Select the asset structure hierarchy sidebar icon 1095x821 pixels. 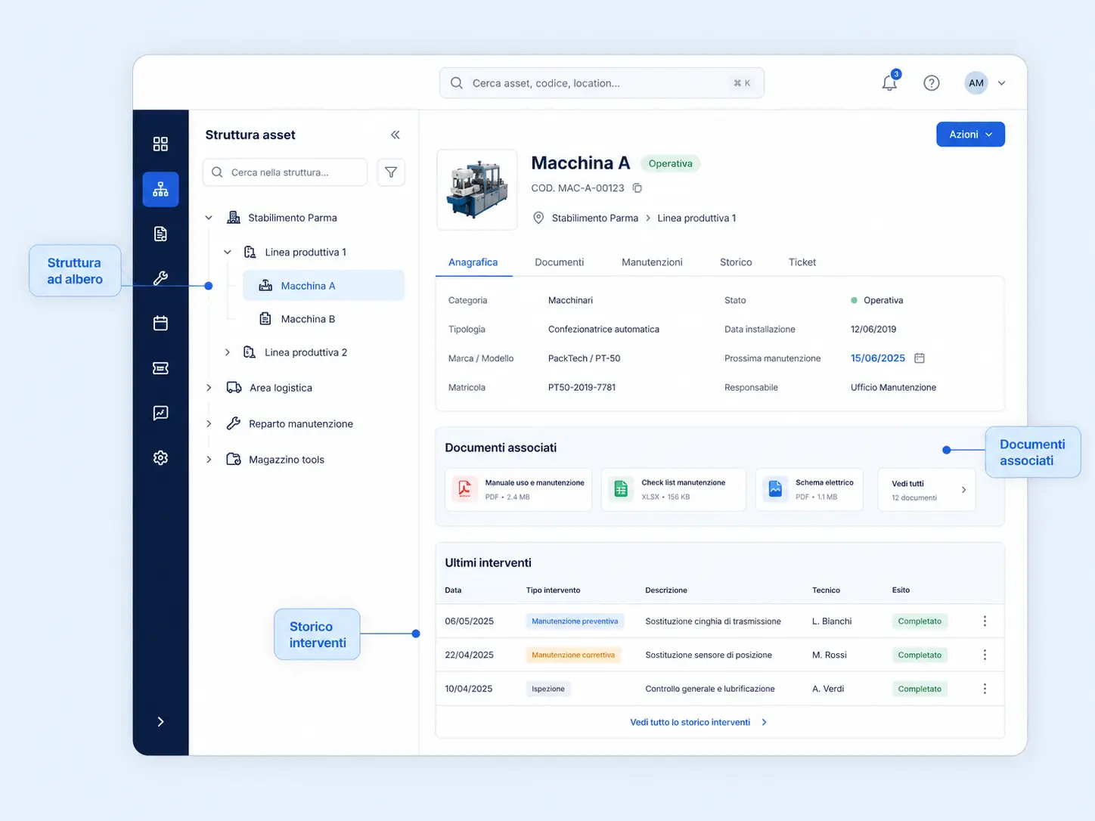[x=160, y=189]
